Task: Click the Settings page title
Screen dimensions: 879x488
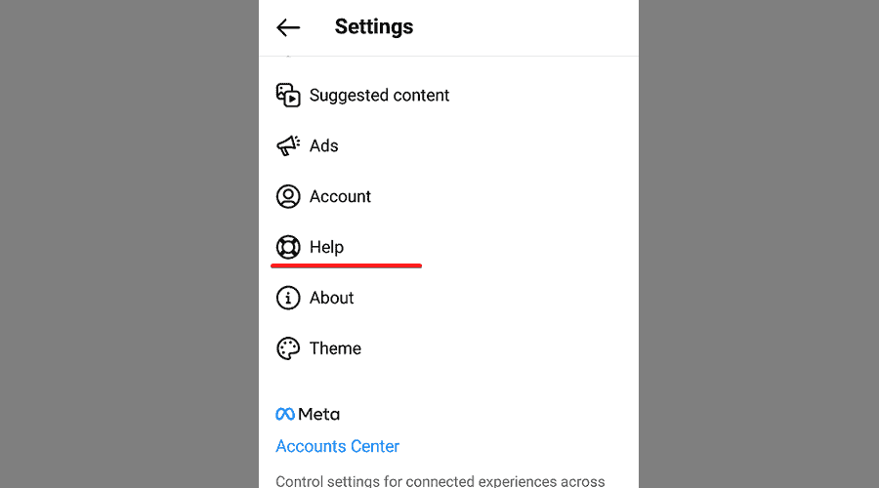Action: [x=373, y=27]
